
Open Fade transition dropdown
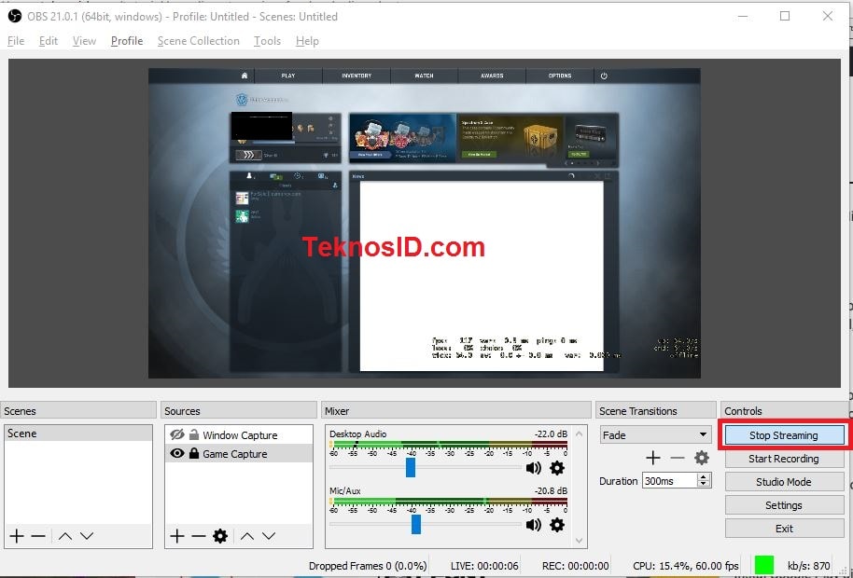click(x=655, y=435)
